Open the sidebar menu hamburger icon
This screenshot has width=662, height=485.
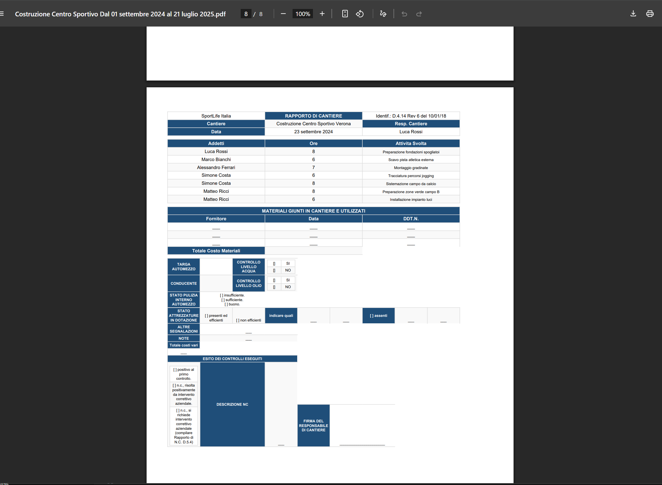pyautogui.click(x=2, y=14)
